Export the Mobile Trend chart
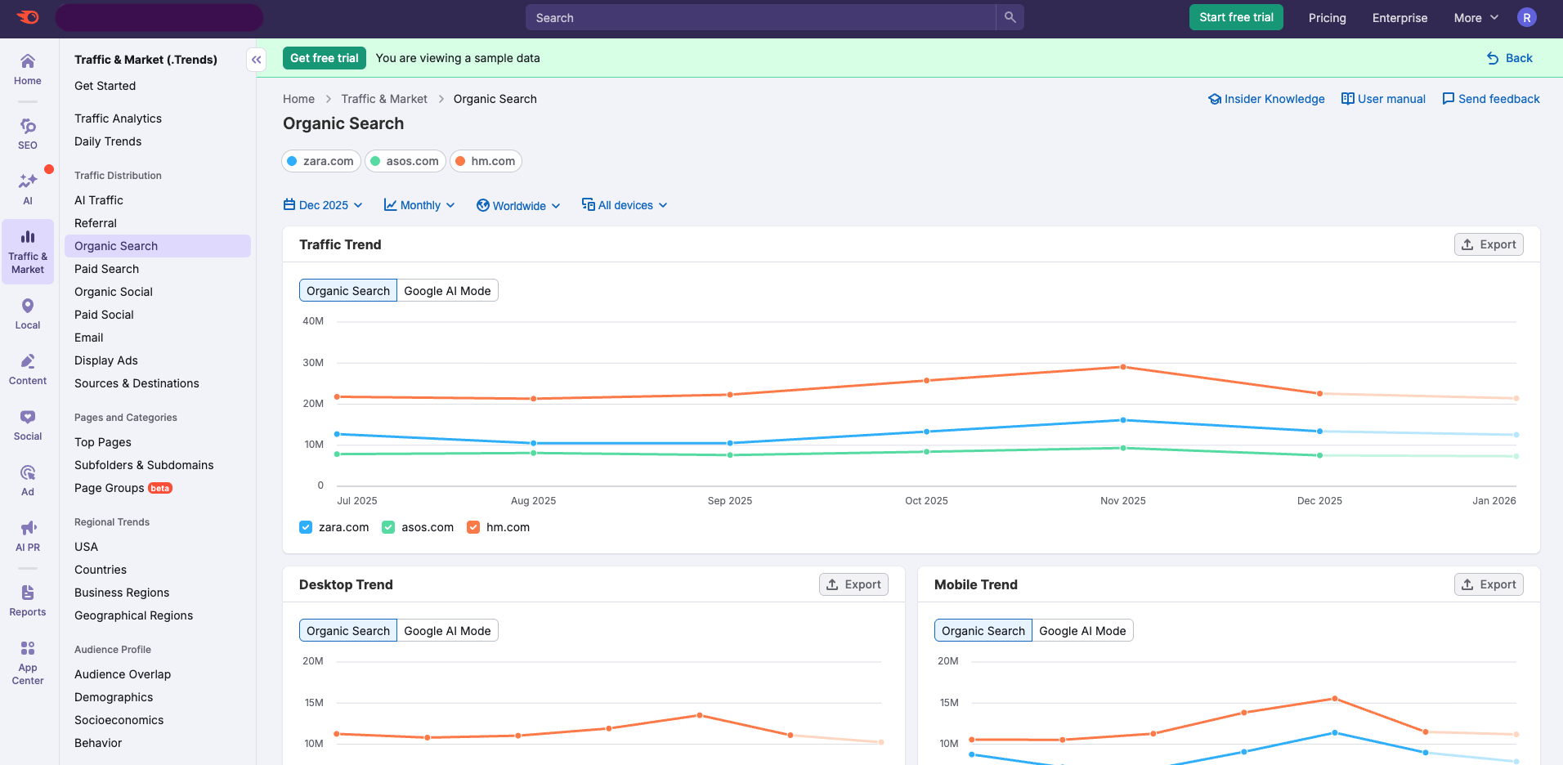 coord(1489,584)
